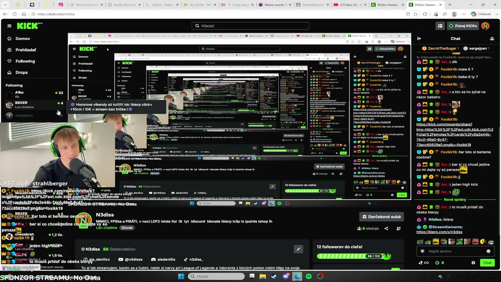Click the 12 followerov do cieľa! heading
Screen dimensions: 501x282
[x=339, y=247]
